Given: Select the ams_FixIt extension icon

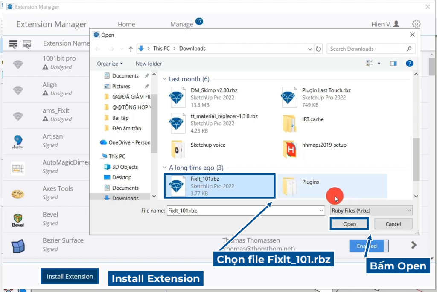Looking at the screenshot, I should [18, 116].
